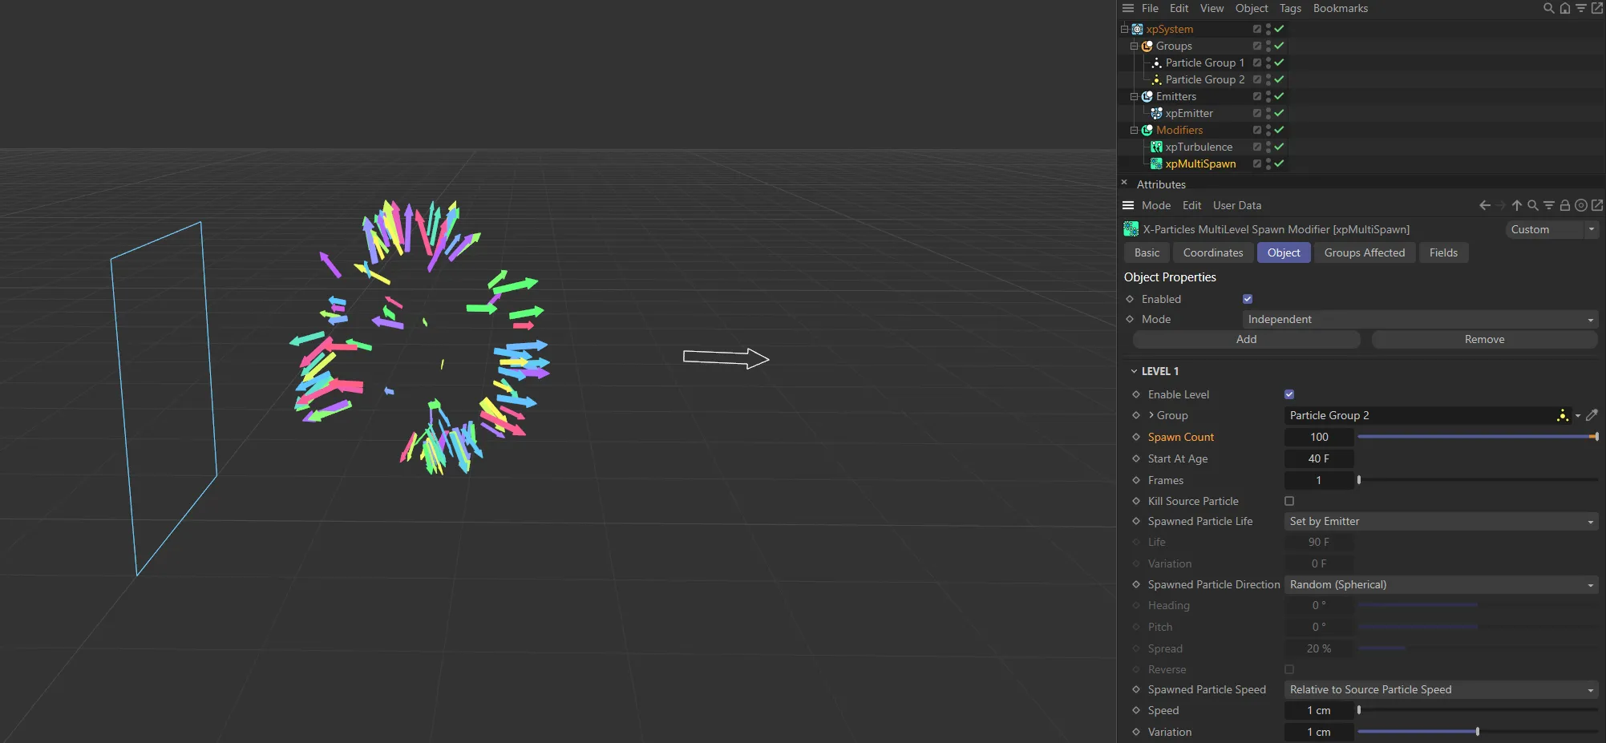Open the Mode dropdown showing Independent

pyautogui.click(x=1419, y=319)
